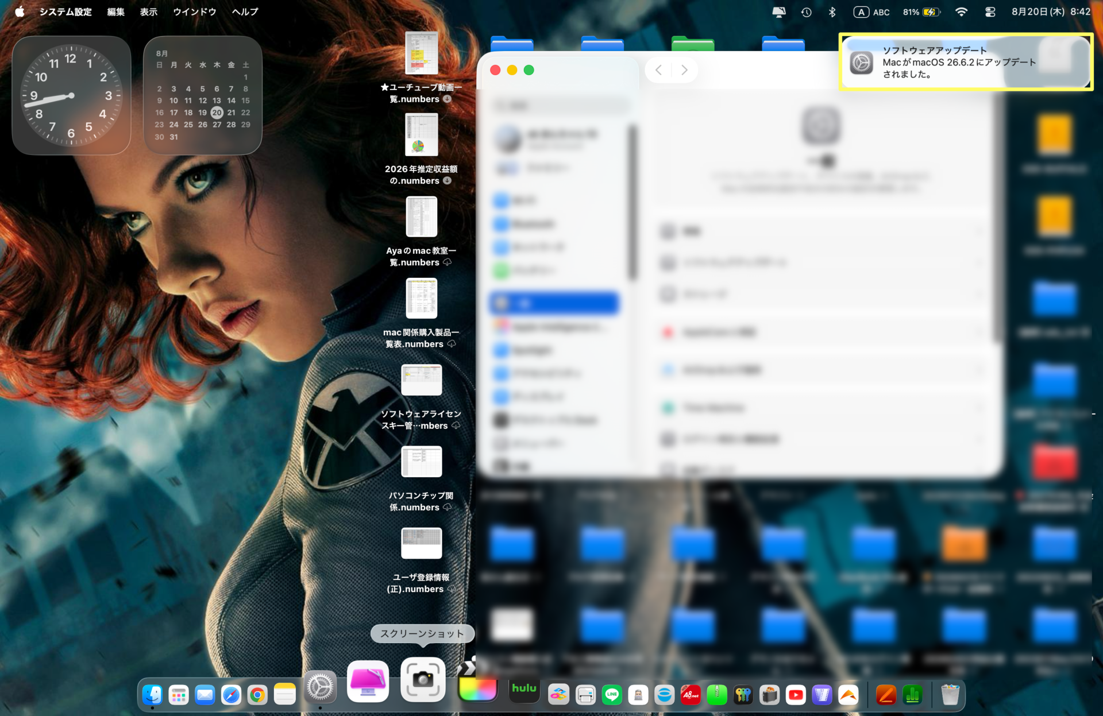The image size is (1103, 716).
Task: Open the memoji-with-laptop app in the Dock
Action: click(x=638, y=695)
